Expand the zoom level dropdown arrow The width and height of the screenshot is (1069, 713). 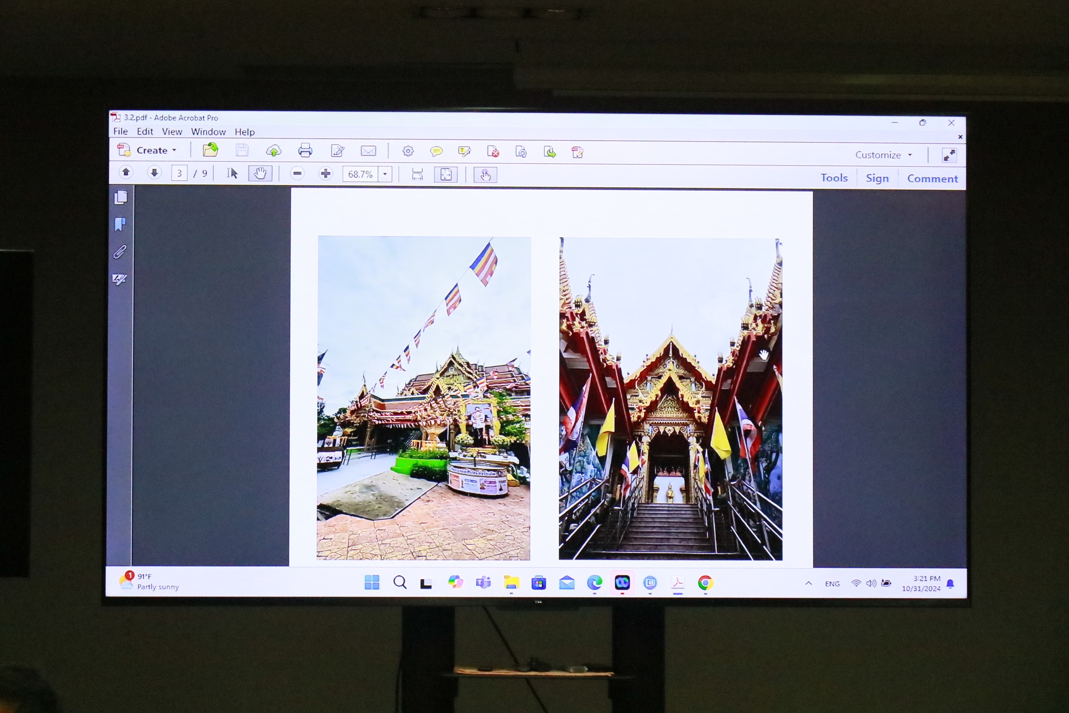pos(385,174)
